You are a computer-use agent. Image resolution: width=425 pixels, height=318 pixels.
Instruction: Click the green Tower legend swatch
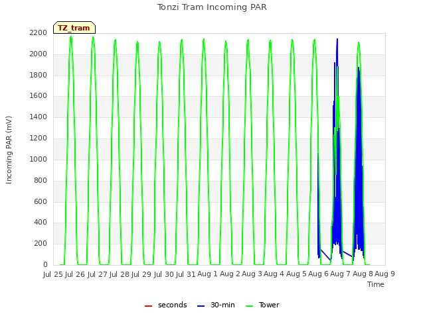coord(249,306)
